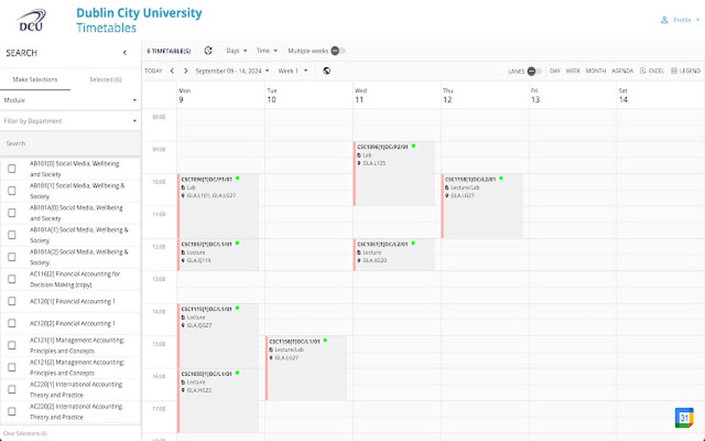Screen dimensions: 705x441
Task: Open the Legend panel
Action: 685,71
